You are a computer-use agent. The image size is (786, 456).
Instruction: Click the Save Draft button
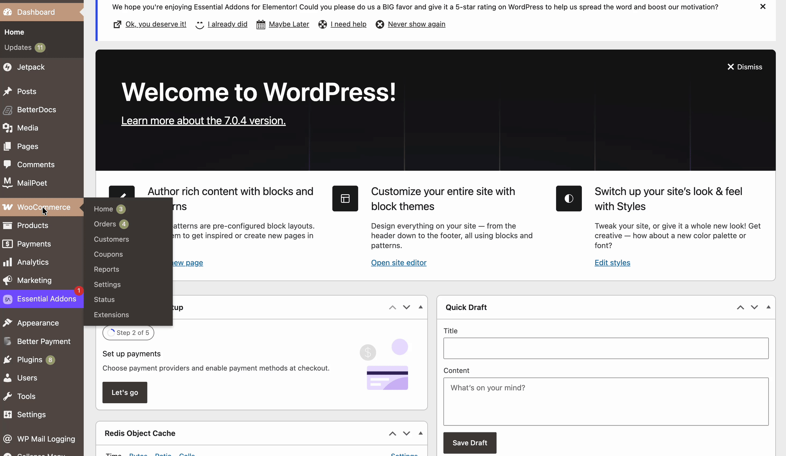(470, 443)
